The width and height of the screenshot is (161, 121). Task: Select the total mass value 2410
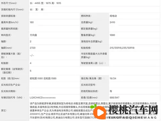tap(112, 22)
